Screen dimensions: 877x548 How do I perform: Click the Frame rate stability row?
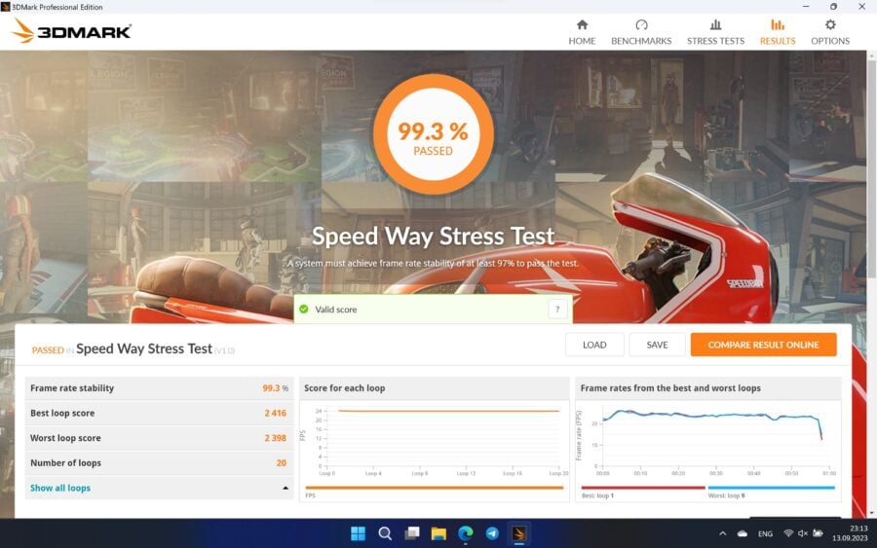159,387
